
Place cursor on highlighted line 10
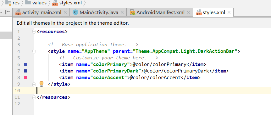tap(152, 90)
